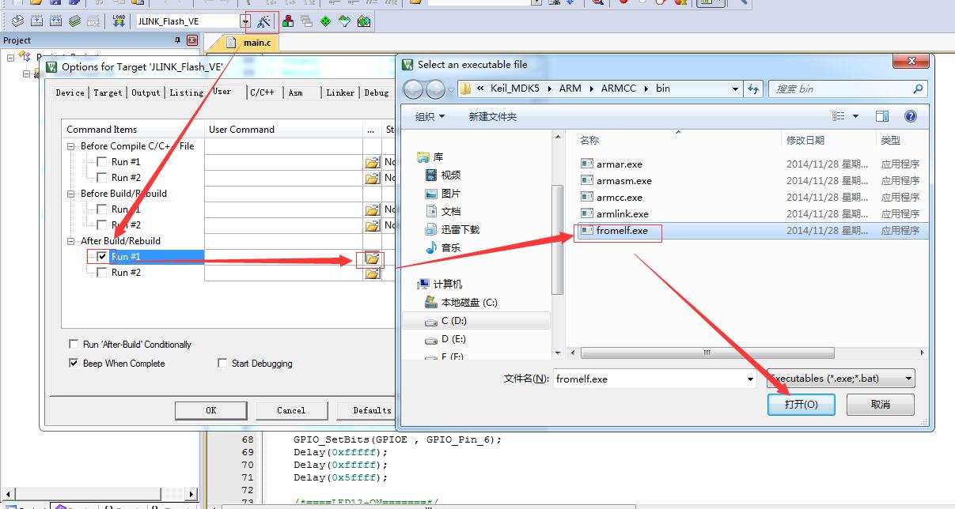Viewport: 955px width, 509px height.
Task: Check the Before Compile C/C++ File Run #1 checkbox
Action: [101, 162]
